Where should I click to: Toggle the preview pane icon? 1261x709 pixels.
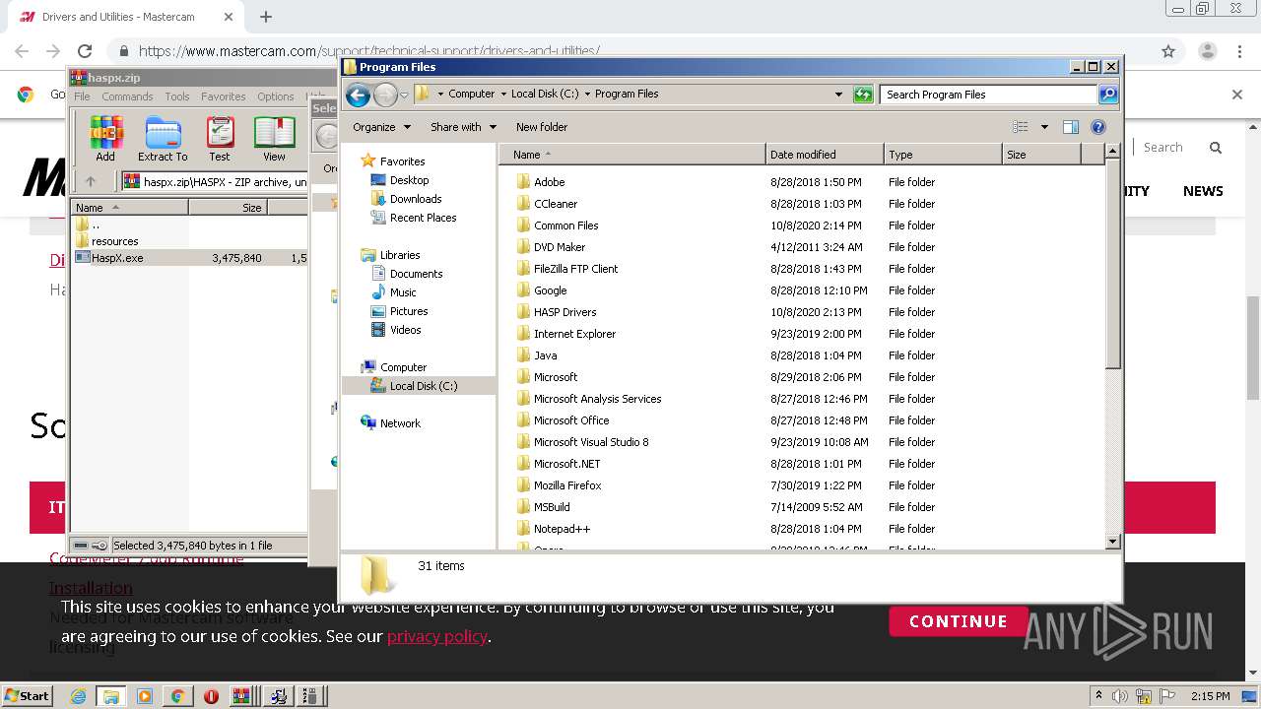pyautogui.click(x=1071, y=127)
